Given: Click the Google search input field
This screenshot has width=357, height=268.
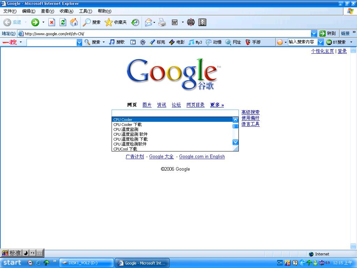Looking at the screenshot, I should coord(175,113).
